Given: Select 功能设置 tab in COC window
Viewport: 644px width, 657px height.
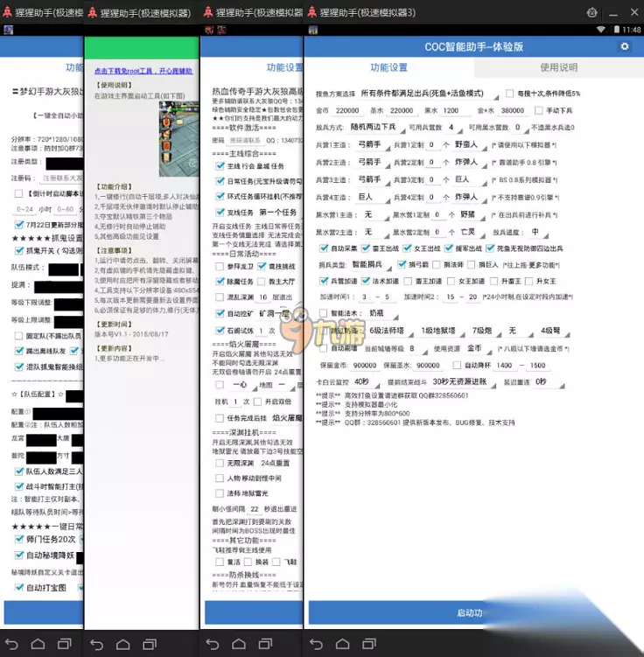Looking at the screenshot, I should [388, 67].
